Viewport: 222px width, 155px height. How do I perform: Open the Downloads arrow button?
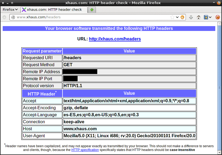[191, 17]
